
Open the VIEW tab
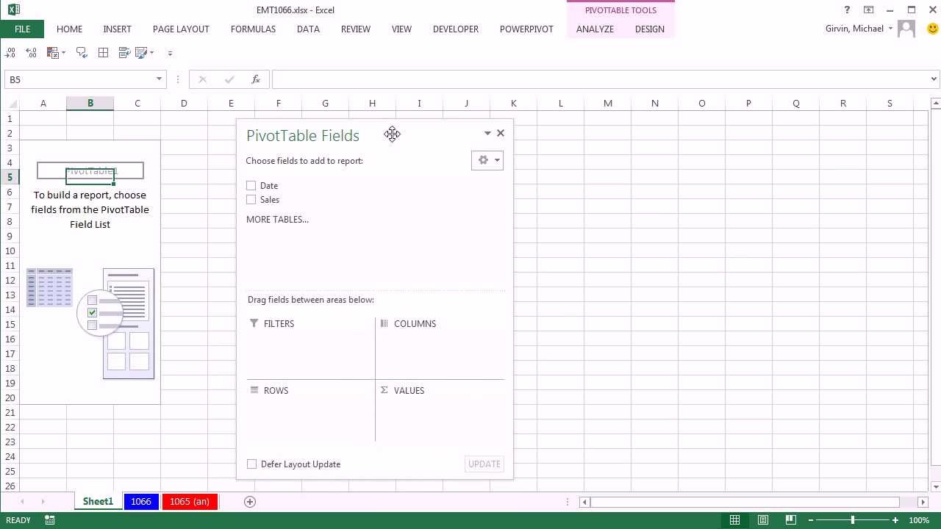pos(401,29)
